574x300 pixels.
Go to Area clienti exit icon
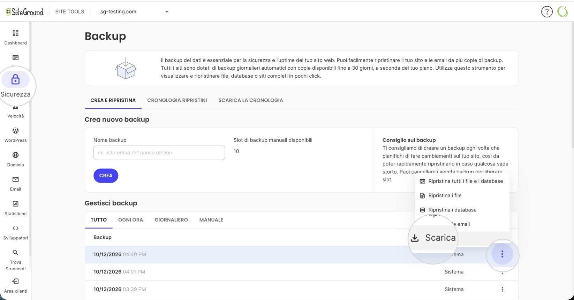15,281
